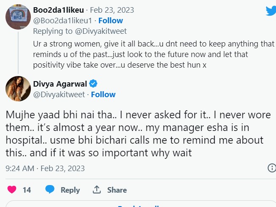This screenshot has height=207, width=276.
Task: Like the tweet with heart icon
Action: pos(12,190)
